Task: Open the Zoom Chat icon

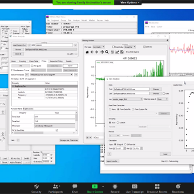Action: [75, 186]
